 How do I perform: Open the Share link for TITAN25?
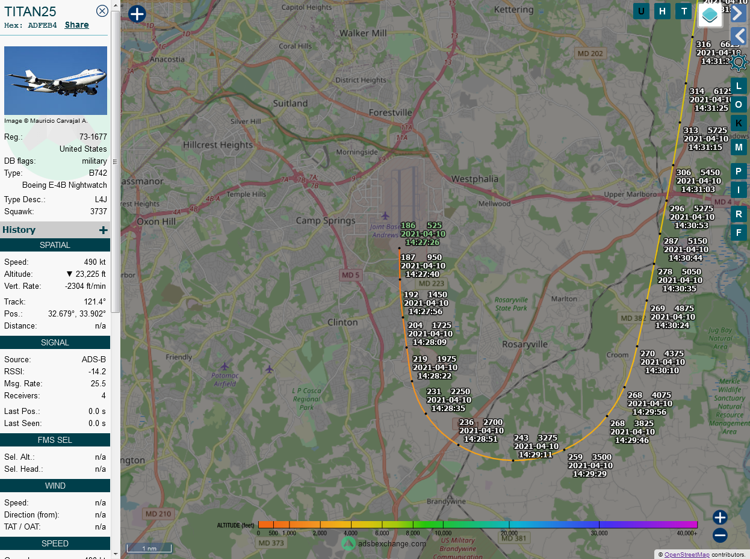77,25
